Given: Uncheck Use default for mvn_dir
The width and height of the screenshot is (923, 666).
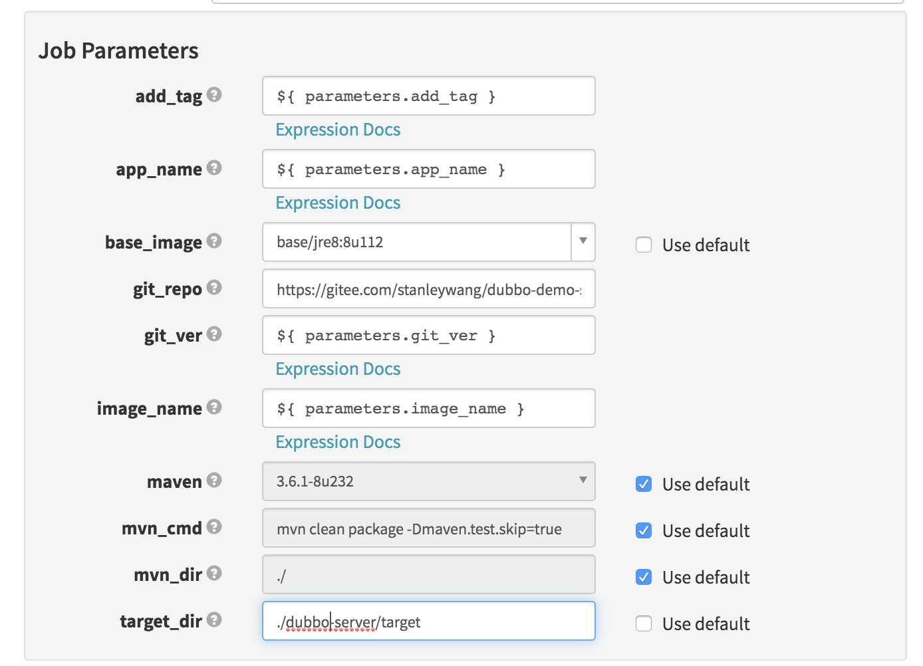Looking at the screenshot, I should [644, 577].
